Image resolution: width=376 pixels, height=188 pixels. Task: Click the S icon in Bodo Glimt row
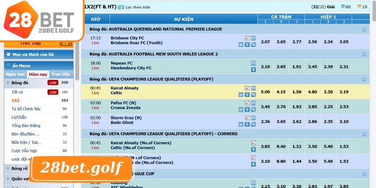pyautogui.click(x=247, y=125)
